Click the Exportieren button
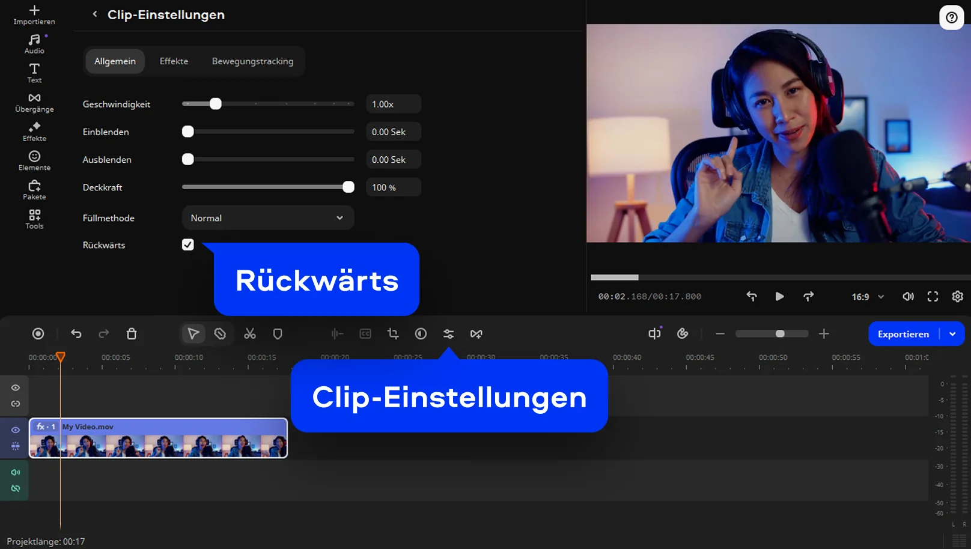Screen dimensions: 971x549 [903, 334]
